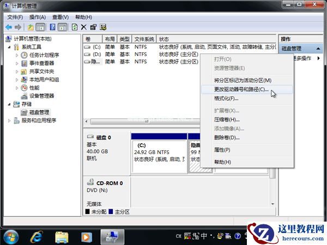Click the 磁盘 0 disk label

(104, 138)
